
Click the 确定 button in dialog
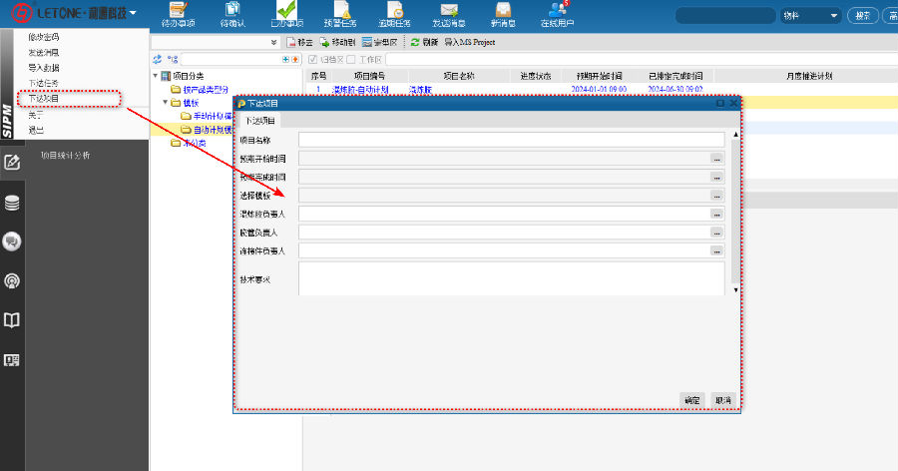[x=691, y=399]
